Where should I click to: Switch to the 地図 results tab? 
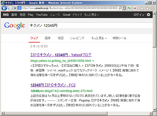point(61,38)
